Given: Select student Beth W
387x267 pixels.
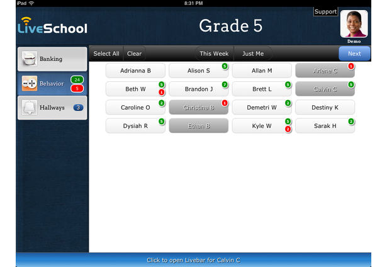Looking at the screenshot, I should (135, 89).
